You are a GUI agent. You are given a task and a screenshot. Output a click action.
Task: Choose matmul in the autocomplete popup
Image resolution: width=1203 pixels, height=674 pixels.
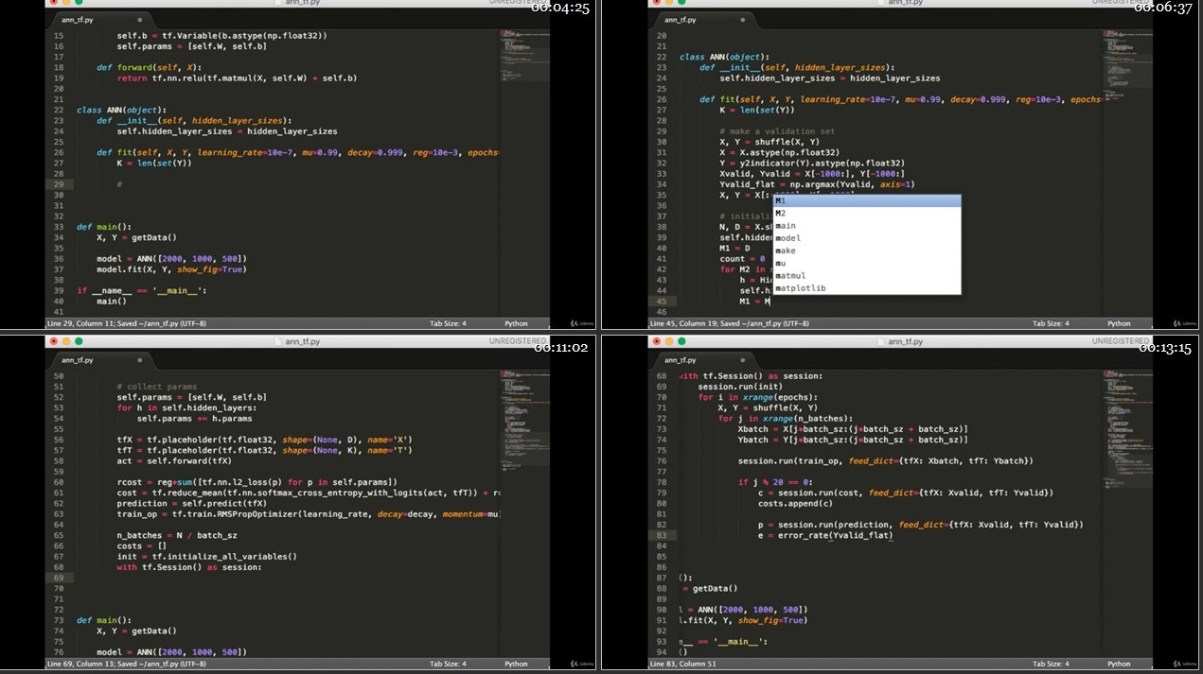(x=866, y=275)
